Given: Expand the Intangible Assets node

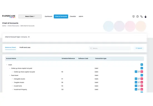Looking at the screenshot, I should (12, 79).
